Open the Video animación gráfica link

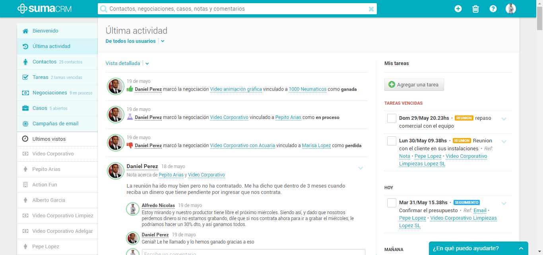coord(236,89)
